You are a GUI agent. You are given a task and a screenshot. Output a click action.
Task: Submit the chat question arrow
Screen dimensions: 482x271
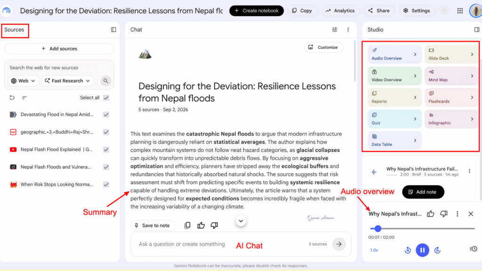click(x=339, y=244)
